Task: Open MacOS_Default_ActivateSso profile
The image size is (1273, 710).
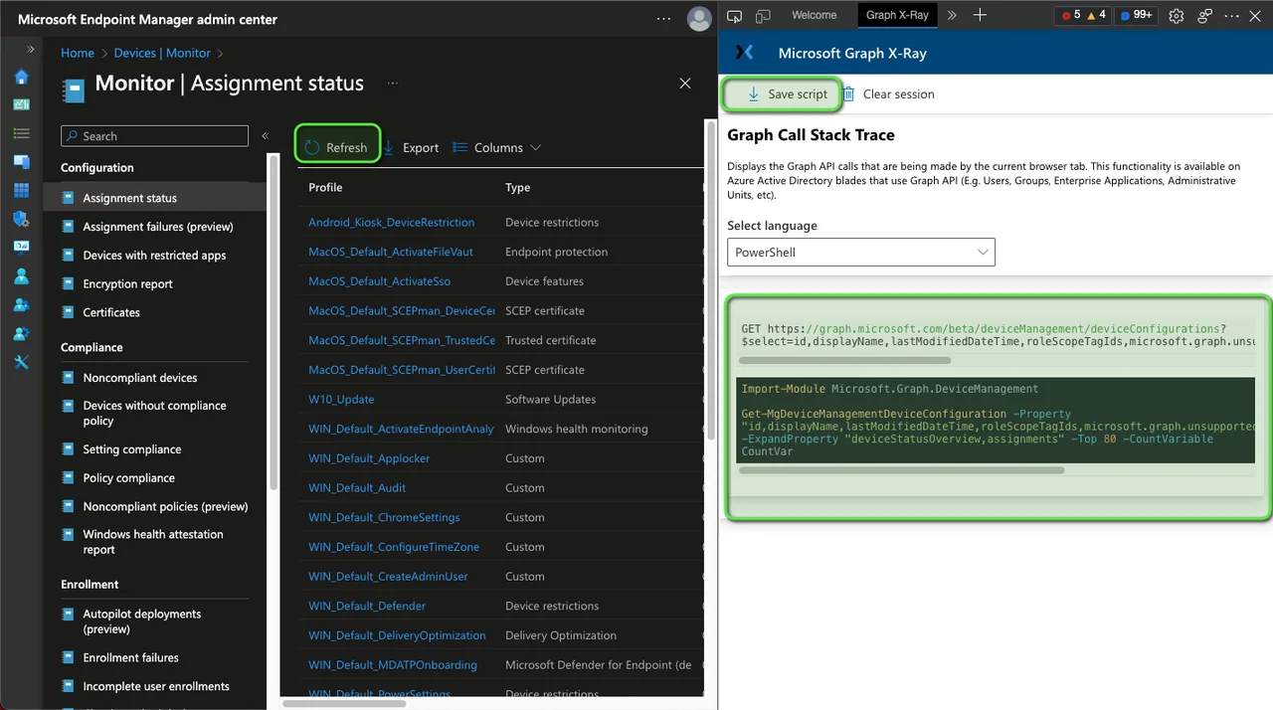Action: click(x=379, y=281)
